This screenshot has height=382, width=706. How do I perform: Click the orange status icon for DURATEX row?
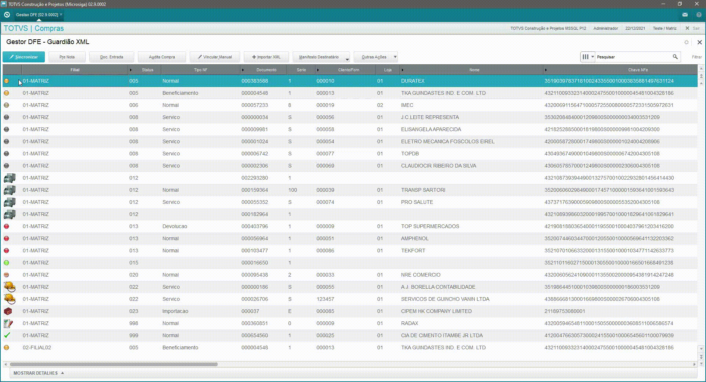(6, 81)
